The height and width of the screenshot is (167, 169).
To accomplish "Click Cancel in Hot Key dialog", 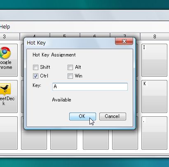I will (x=113, y=116).
